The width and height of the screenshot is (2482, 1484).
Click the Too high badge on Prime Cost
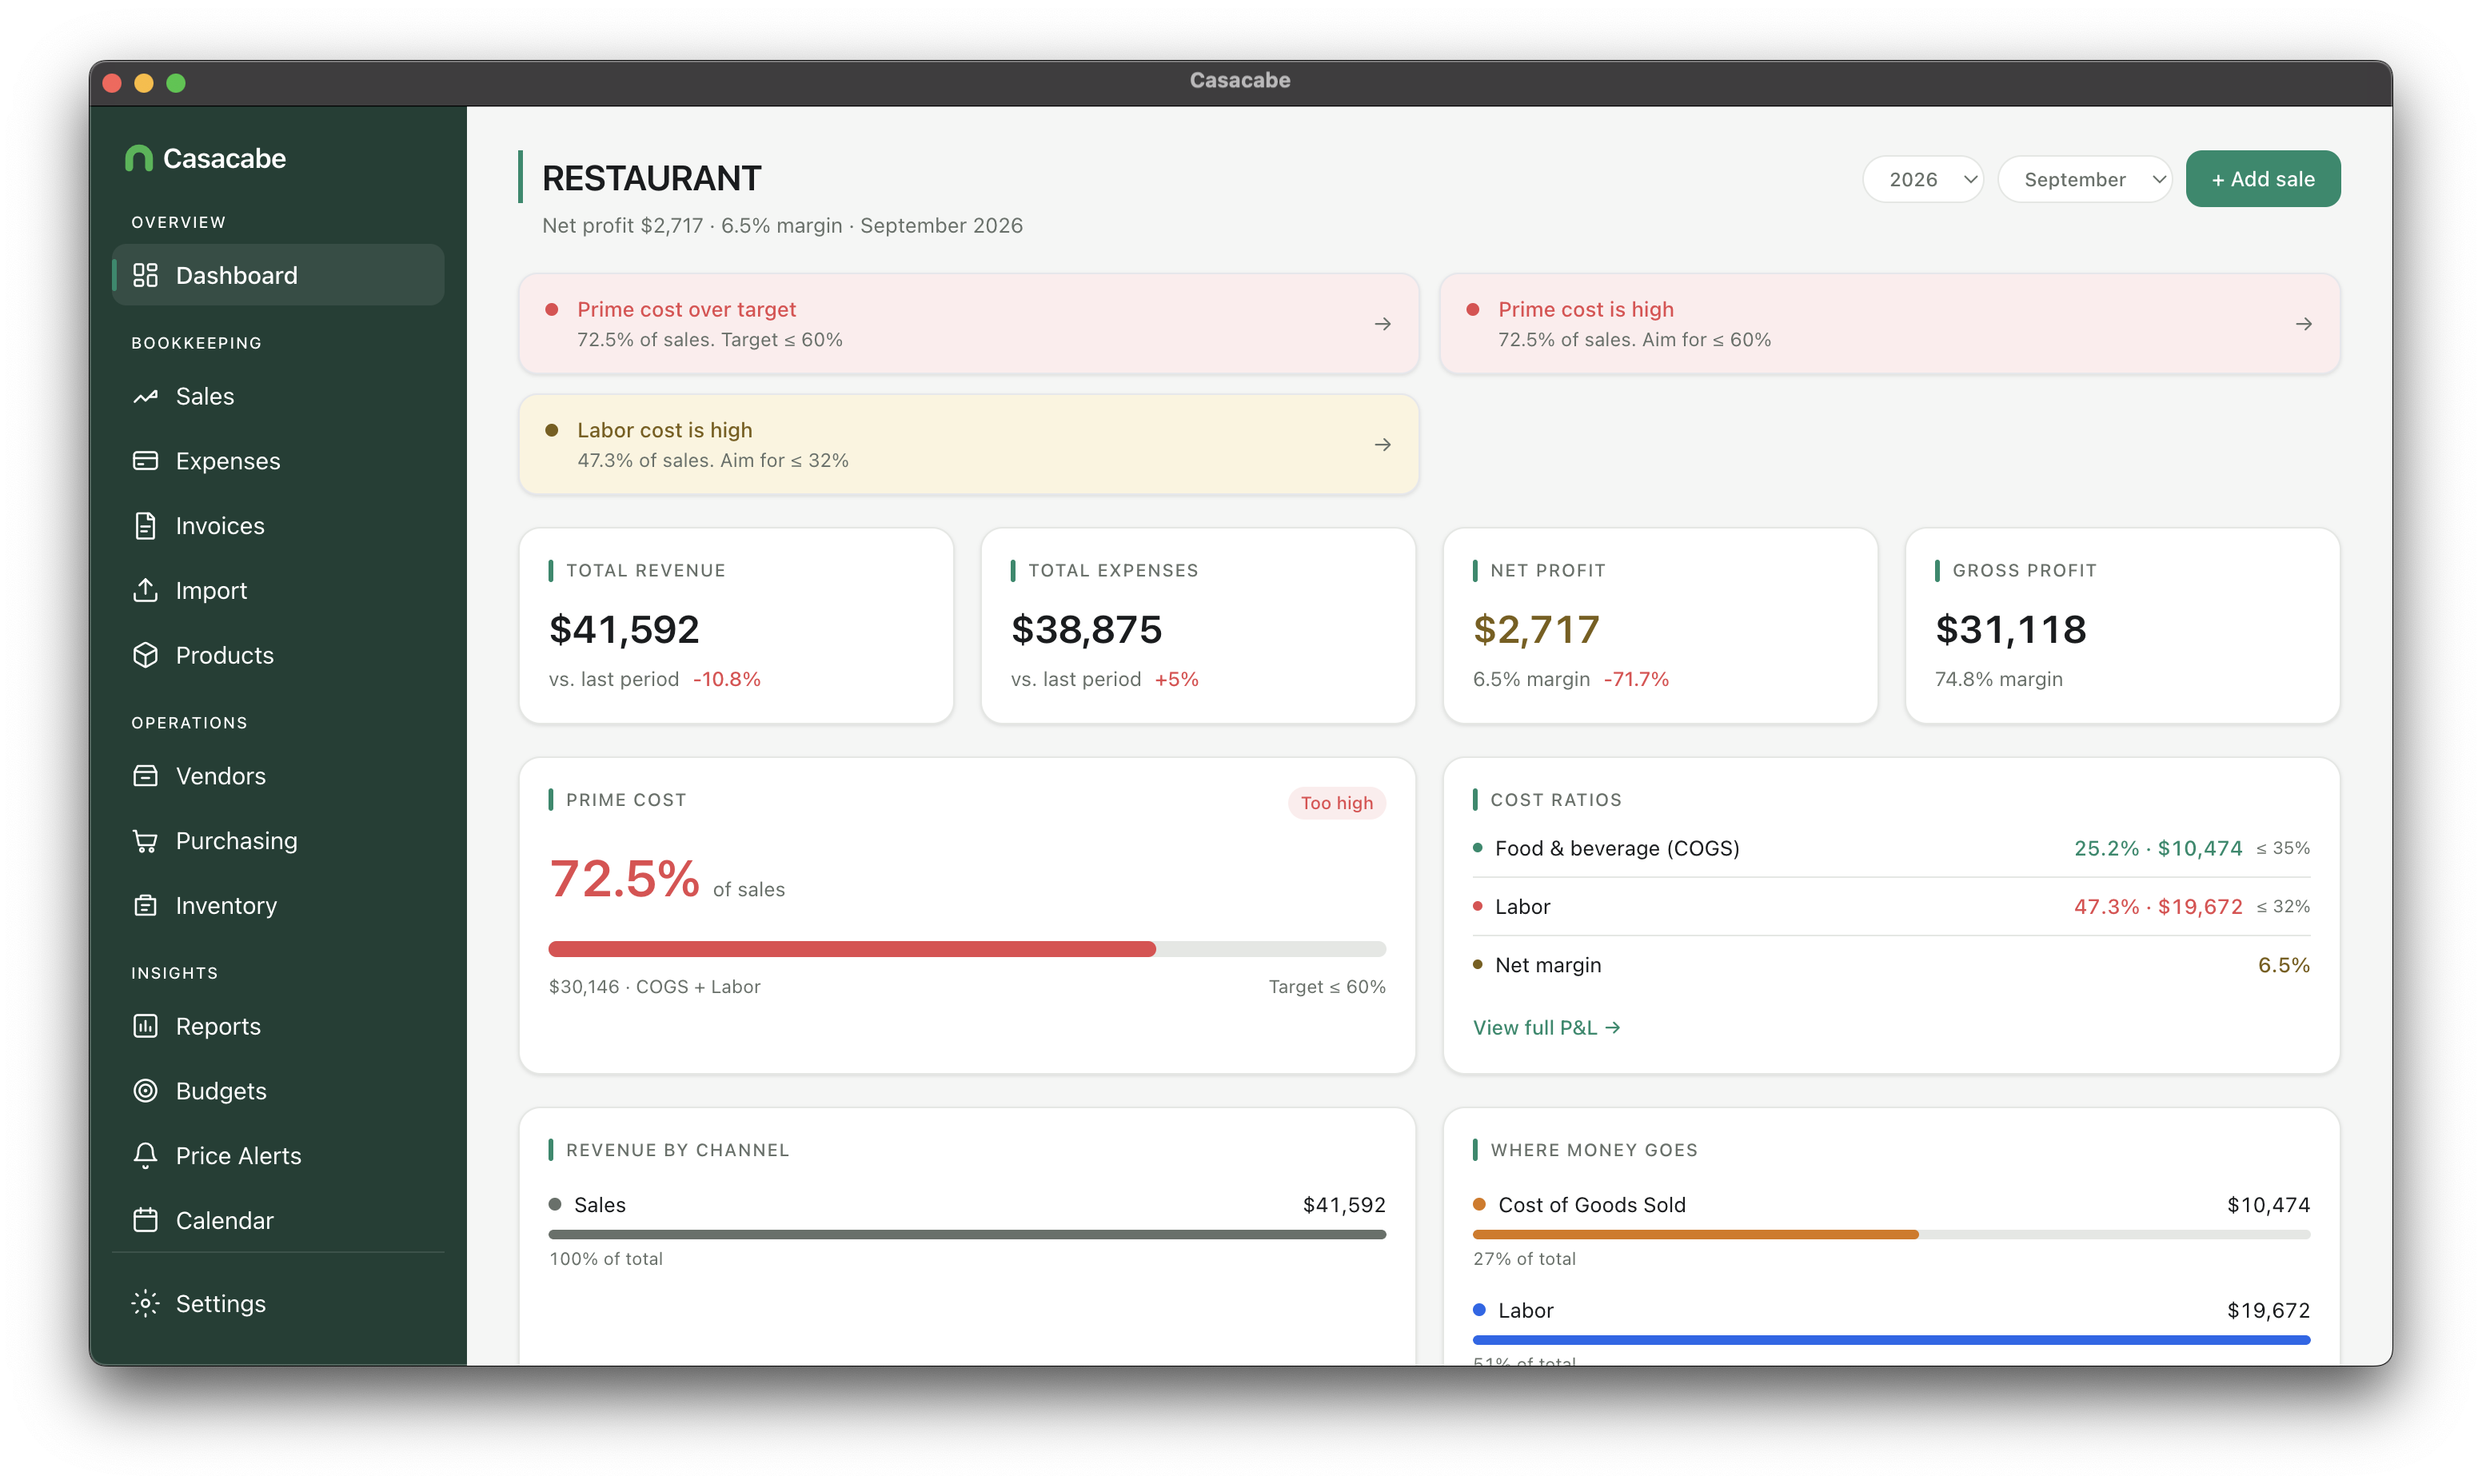point(1337,803)
